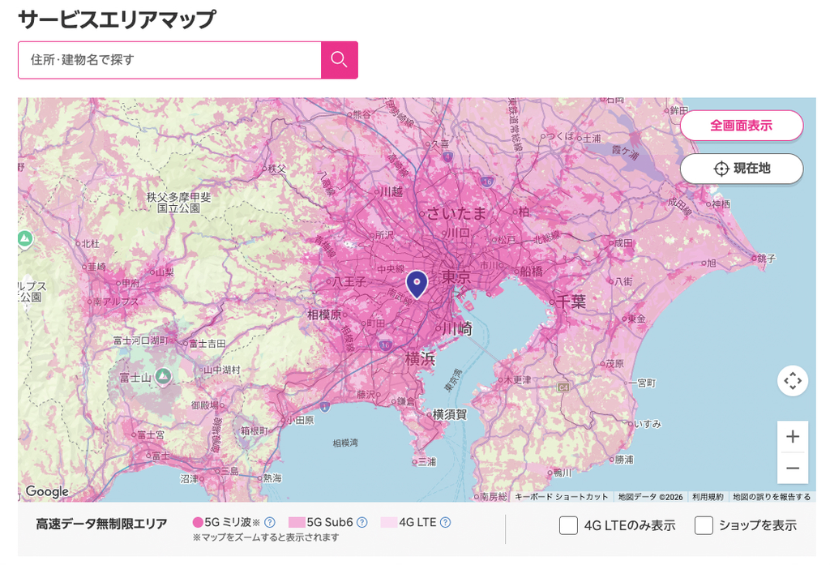
Task: Click the 勝浦 map label
Action: pyautogui.click(x=625, y=460)
